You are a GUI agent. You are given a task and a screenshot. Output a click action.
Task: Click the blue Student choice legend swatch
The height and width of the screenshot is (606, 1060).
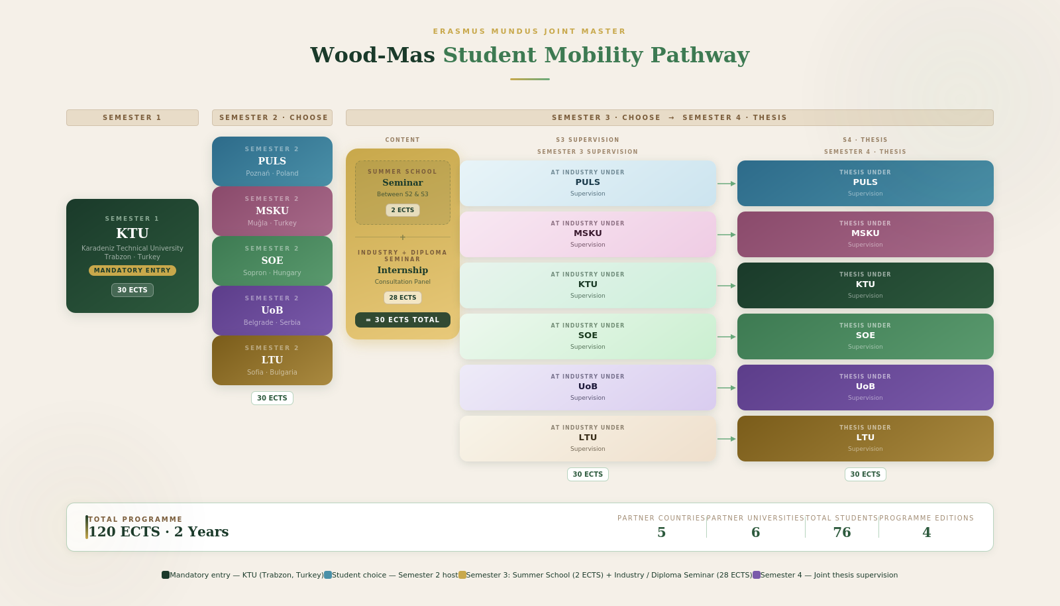click(328, 575)
